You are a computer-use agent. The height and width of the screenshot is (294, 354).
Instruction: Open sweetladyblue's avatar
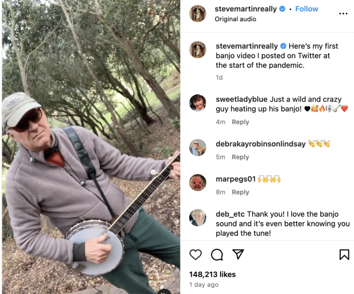point(198,103)
